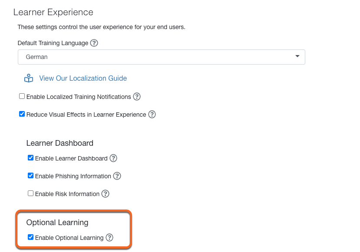Toggle off Enable Phishing Information

(x=30, y=175)
